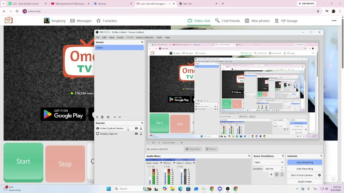Show hidden system tray icons
Image resolution: width=344 pixels, height=193 pixels.
[297, 189]
